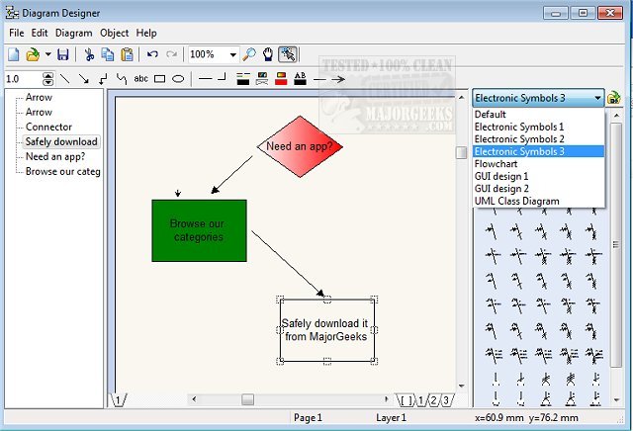Viewport: 633px width, 431px height.
Task: Select the hand pan tool
Action: (268, 54)
